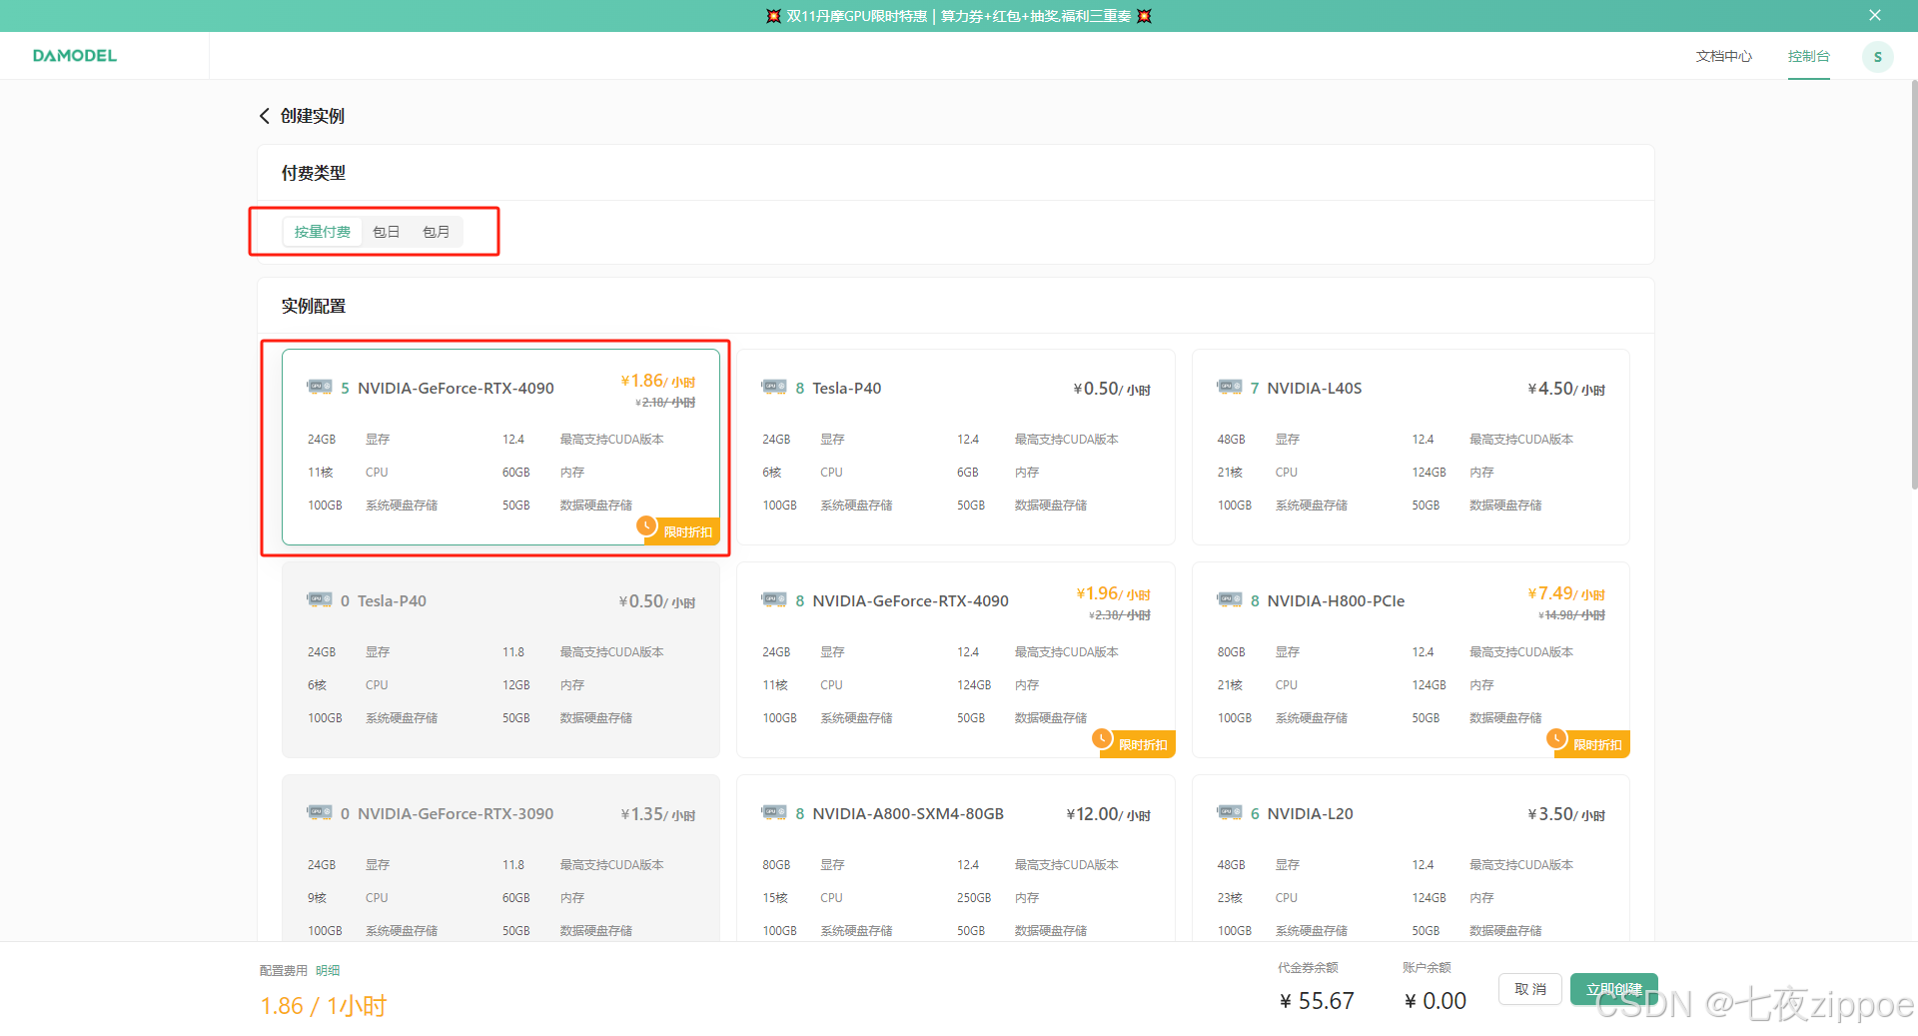
Task: Click the ¥1.35/小时 price on RTX-3090
Action: (x=657, y=814)
